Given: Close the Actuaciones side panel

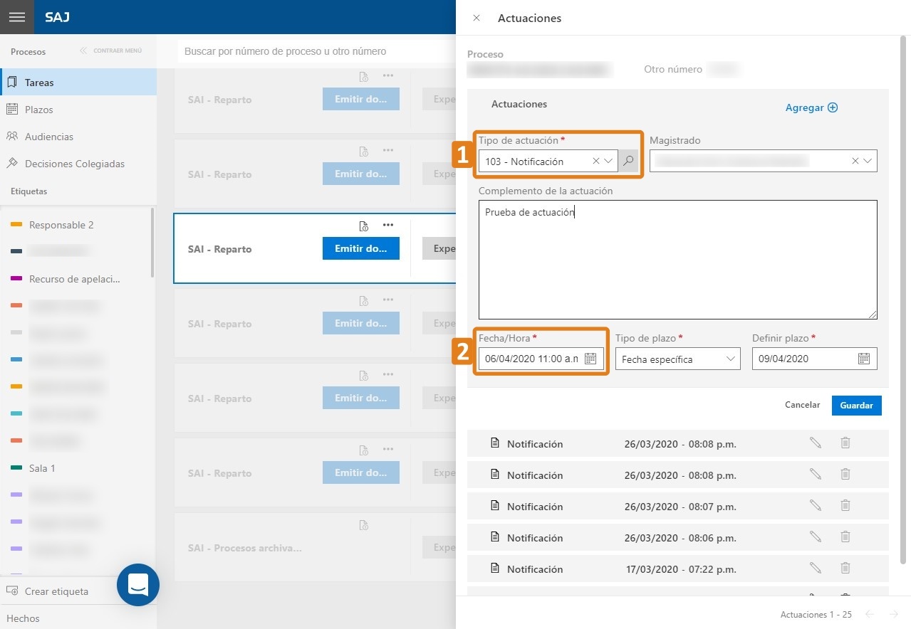Looking at the screenshot, I should [477, 18].
